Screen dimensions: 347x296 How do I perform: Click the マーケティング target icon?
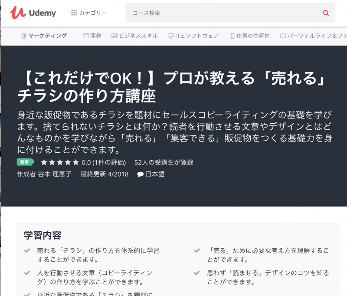(24, 36)
